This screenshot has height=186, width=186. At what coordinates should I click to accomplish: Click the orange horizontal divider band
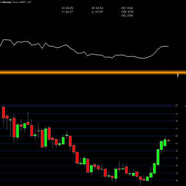coord(93,73)
